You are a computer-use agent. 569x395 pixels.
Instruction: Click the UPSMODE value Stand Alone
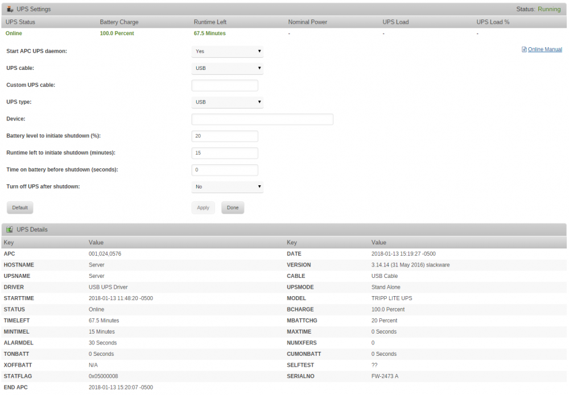tap(386, 288)
